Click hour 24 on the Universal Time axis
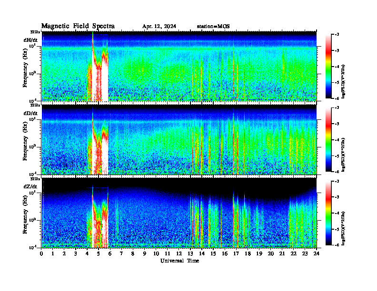377x291 pixels. point(317,254)
